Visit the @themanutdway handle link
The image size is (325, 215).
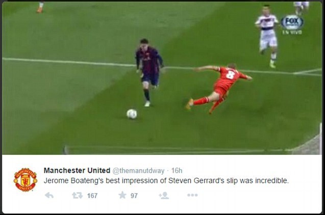click(138, 171)
